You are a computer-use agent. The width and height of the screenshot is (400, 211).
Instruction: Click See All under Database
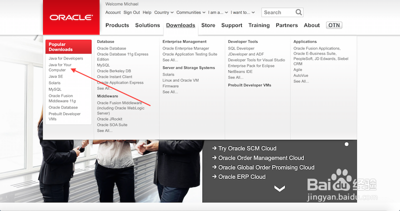pos(104,88)
